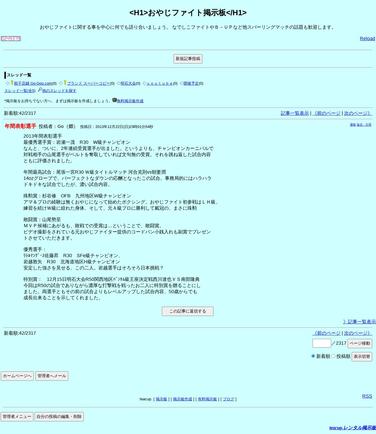Click the key icon beside 順子店舗 Go-Goo.com
The height and width of the screenshot is (434, 376).
12,83
